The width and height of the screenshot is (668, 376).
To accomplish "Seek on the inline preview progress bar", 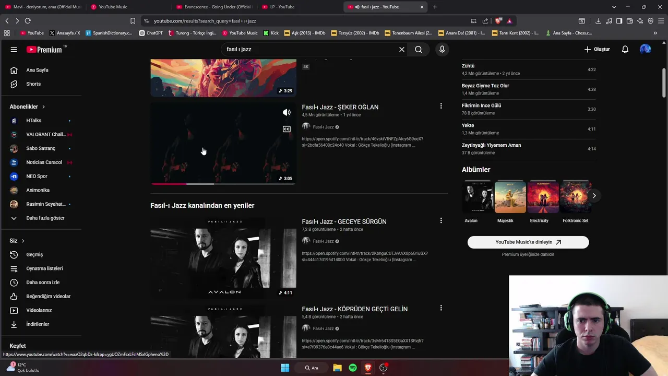I will pyautogui.click(x=223, y=184).
